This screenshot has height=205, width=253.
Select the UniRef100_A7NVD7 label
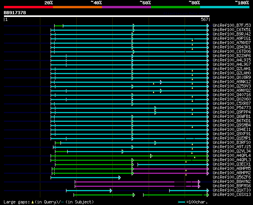(x=232, y=43)
